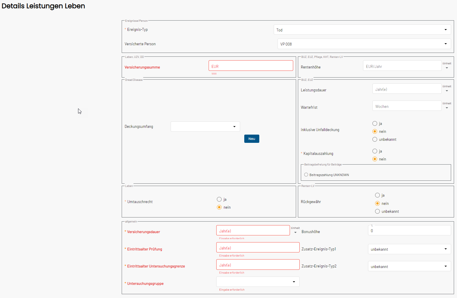The width and height of the screenshot is (457, 298).
Task: Select ja for inklusive Unfalldeckung
Action: coord(375,123)
